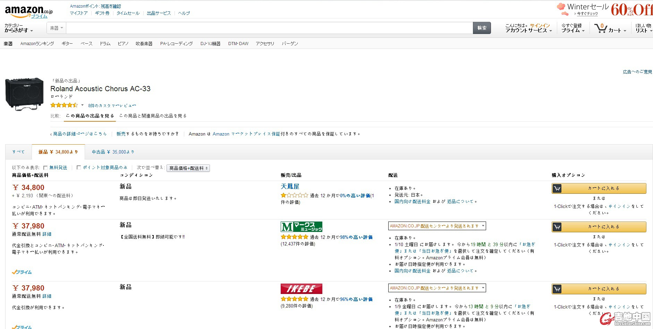Image resolution: width=653 pixels, height=329 pixels.
Task: Click the 98%の高い評価 rating link
Action: click(x=356, y=237)
